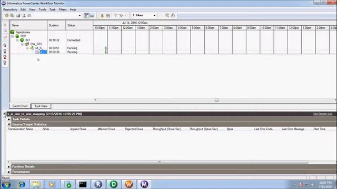Click the binoculars find icon in toolbar

[x=29, y=15]
